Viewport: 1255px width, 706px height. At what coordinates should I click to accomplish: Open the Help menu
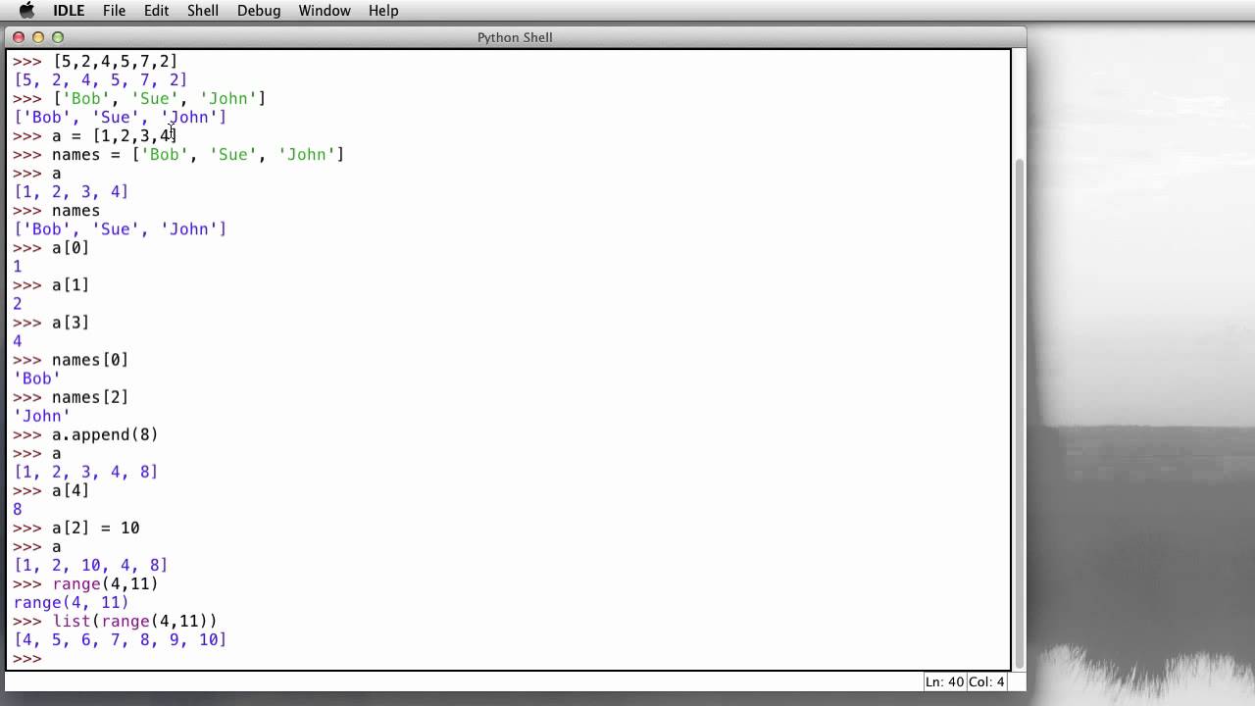(x=383, y=11)
